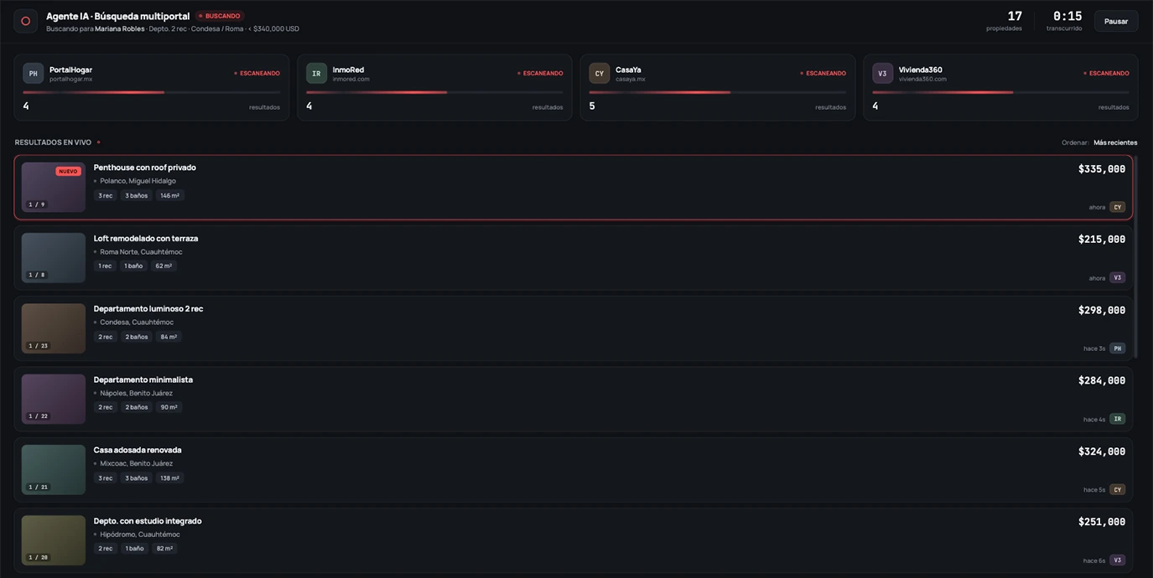Click the $215,000 price
1153x578 pixels.
pos(1102,239)
